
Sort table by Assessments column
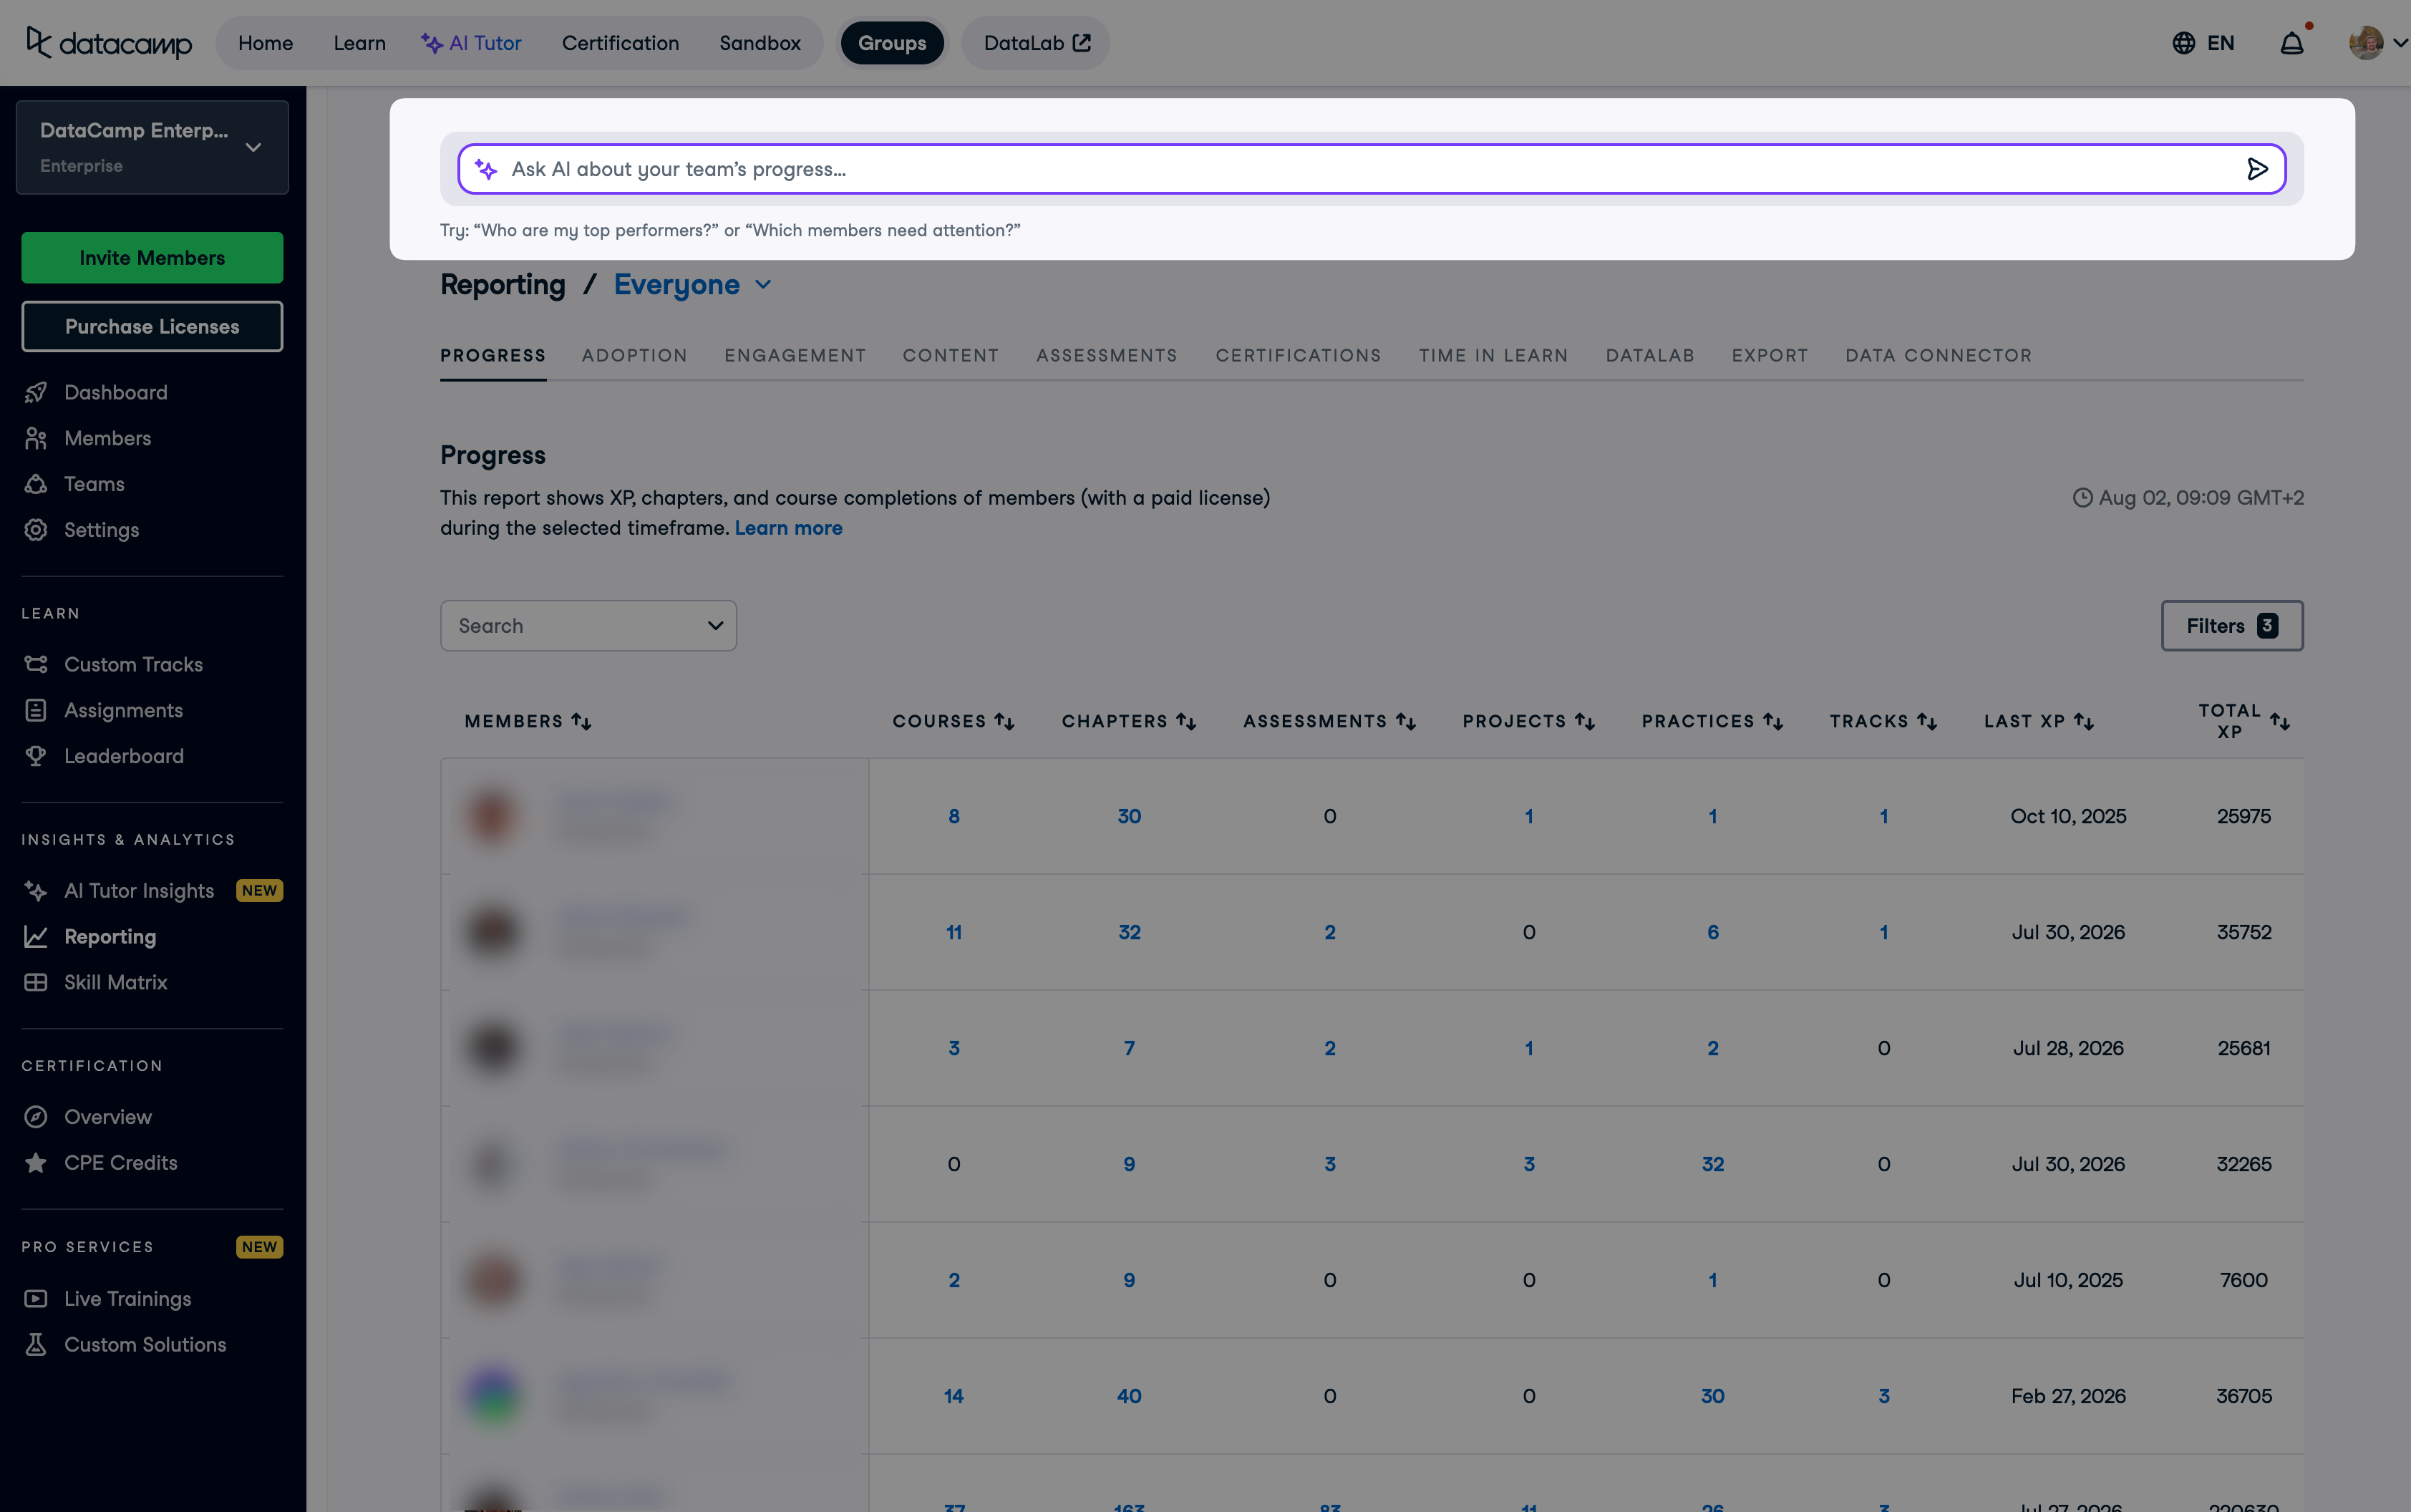pyautogui.click(x=1406, y=721)
